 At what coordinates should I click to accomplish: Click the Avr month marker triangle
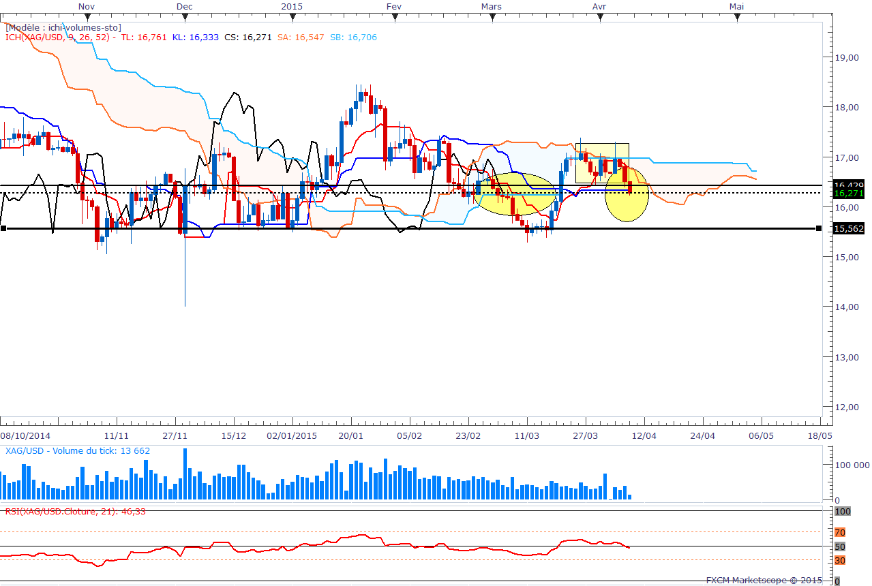tap(599, 17)
